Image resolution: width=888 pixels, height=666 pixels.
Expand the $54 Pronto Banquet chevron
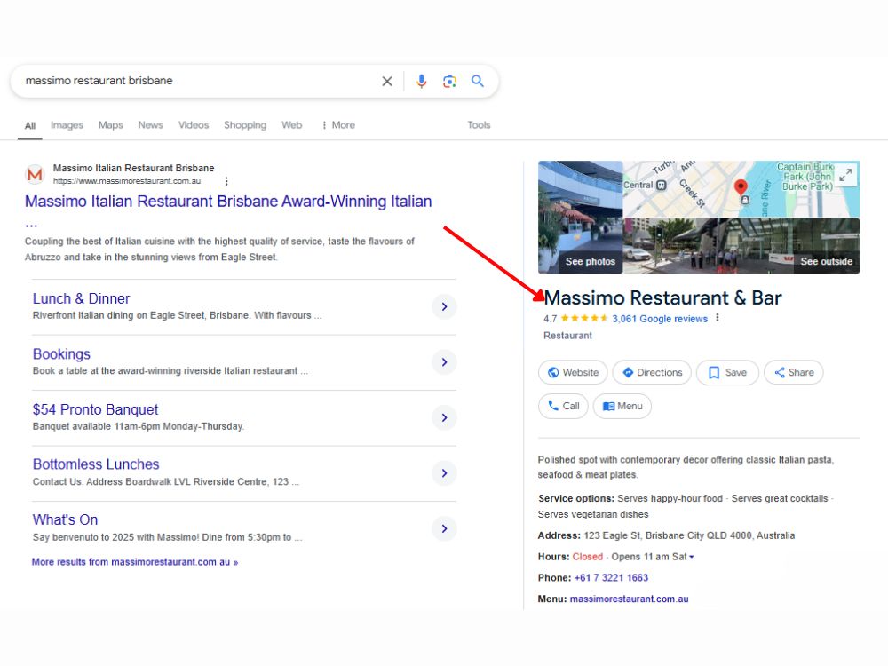click(x=444, y=417)
